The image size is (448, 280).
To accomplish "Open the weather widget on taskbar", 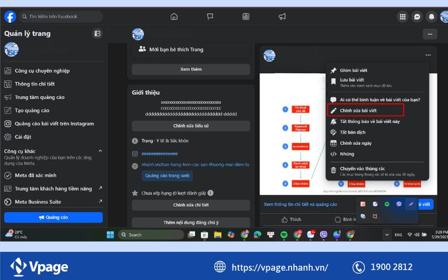I will [16, 234].
